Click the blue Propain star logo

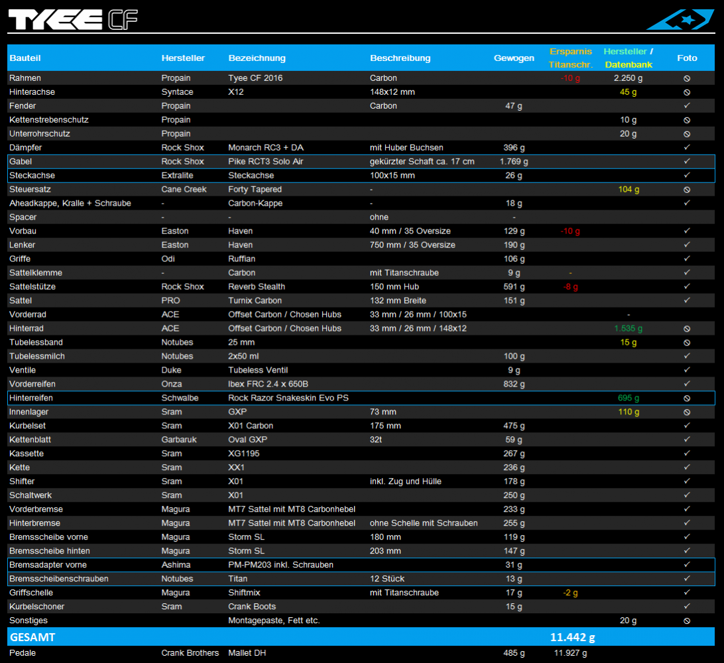coord(680,19)
